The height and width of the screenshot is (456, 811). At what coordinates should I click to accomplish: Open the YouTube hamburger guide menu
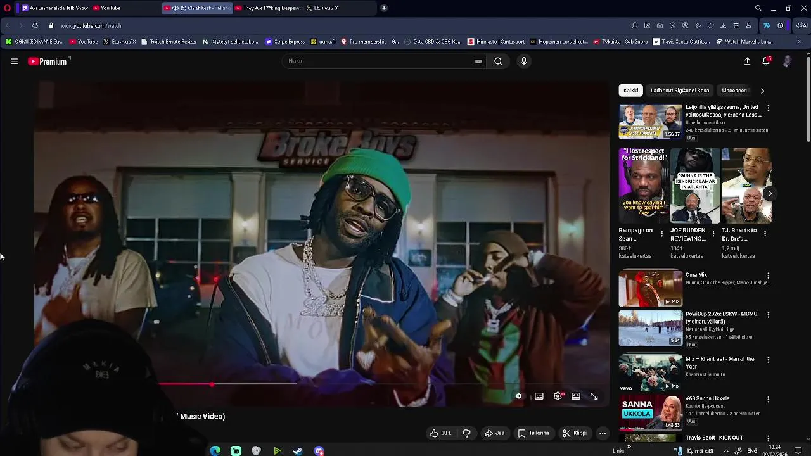pyautogui.click(x=14, y=61)
